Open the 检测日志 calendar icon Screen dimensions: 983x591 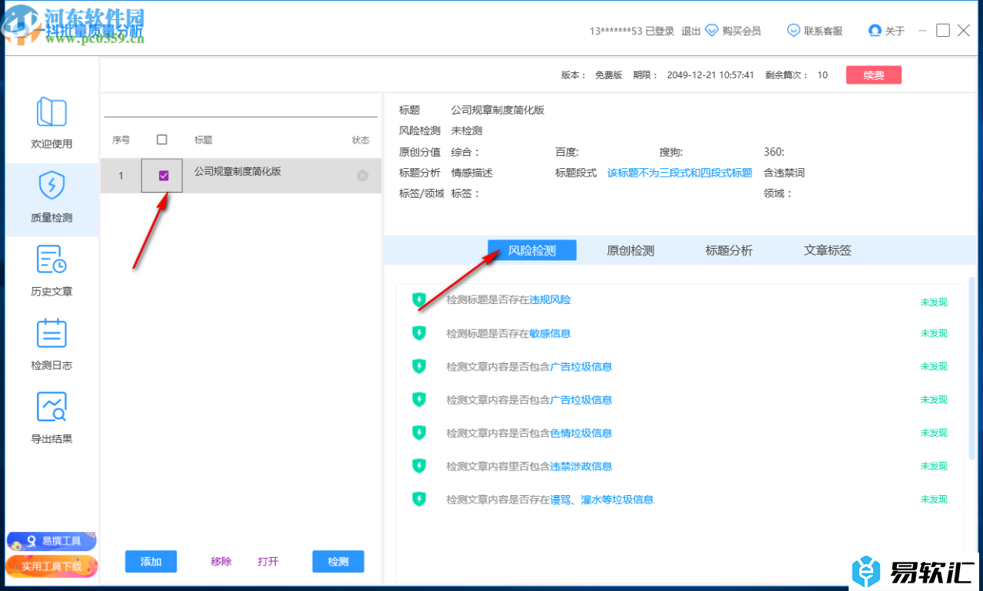click(x=51, y=333)
